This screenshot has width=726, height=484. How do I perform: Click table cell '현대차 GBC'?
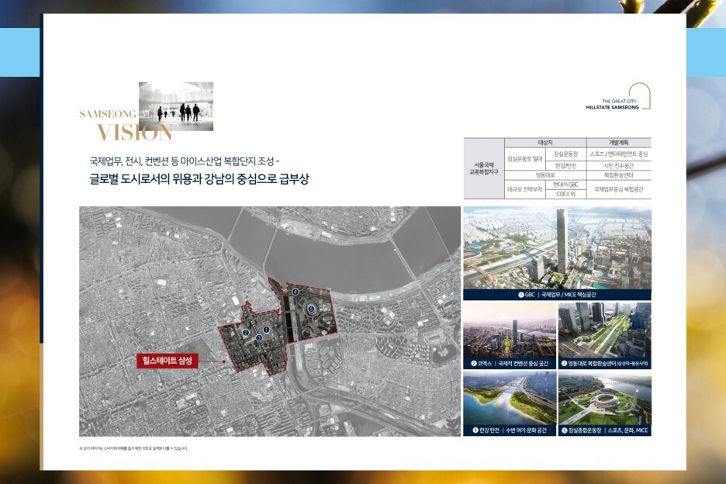pos(565,185)
